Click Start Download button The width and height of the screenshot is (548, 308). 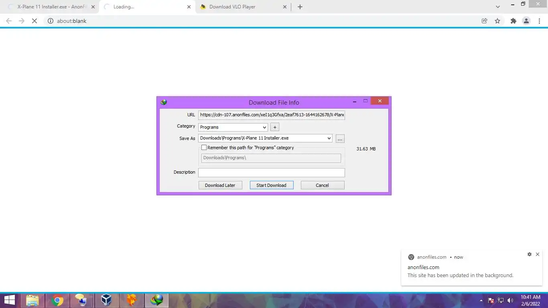(x=272, y=185)
